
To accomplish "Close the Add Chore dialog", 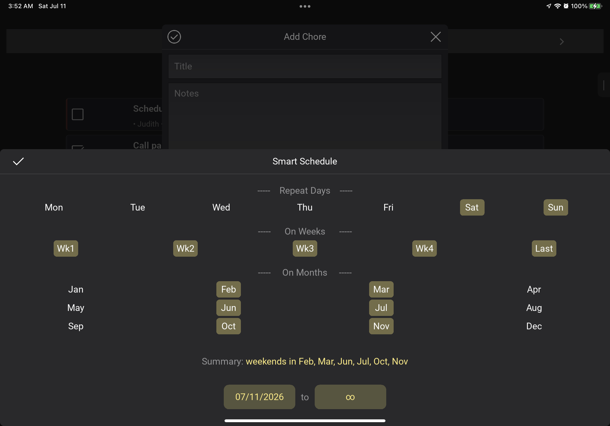I will coord(436,37).
